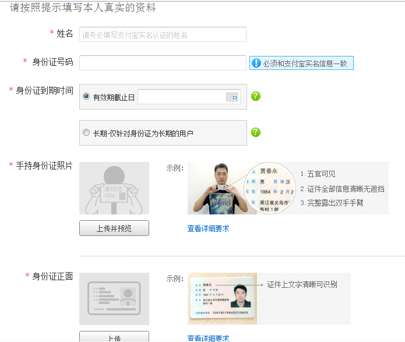Click blue info icon in 支付宝实名 notice

tap(256, 64)
